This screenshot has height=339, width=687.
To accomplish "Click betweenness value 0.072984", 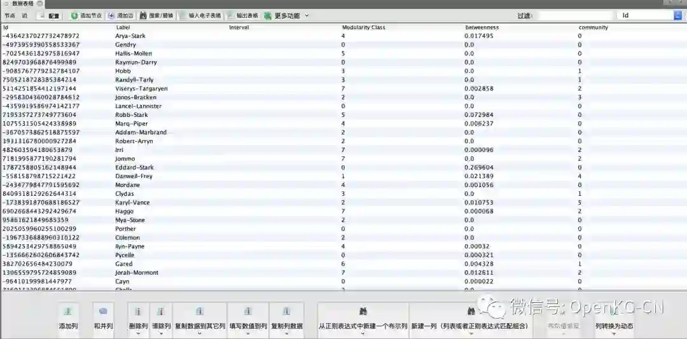I will click(x=480, y=114).
